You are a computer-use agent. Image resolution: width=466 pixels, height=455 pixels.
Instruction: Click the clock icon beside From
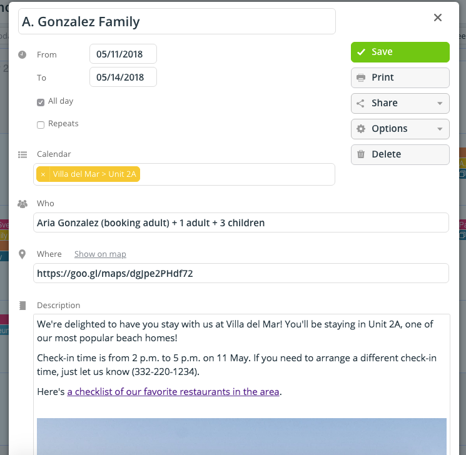pyautogui.click(x=23, y=54)
